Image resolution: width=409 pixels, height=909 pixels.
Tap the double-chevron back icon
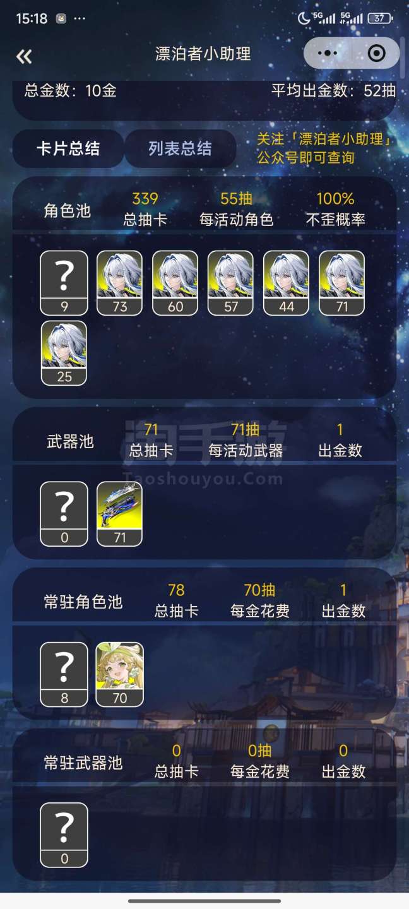point(24,57)
